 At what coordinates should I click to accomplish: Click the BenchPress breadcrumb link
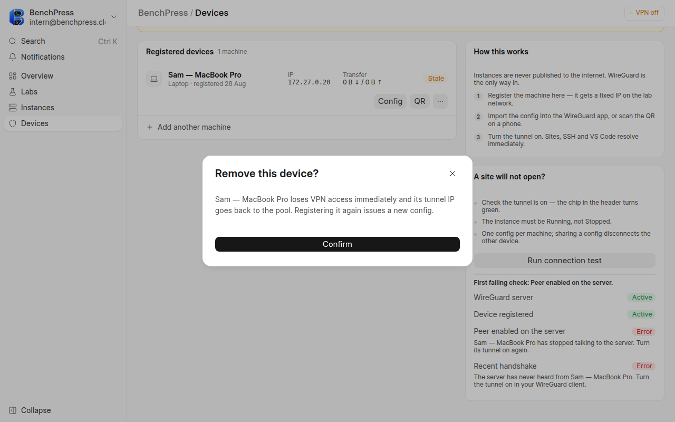163,13
